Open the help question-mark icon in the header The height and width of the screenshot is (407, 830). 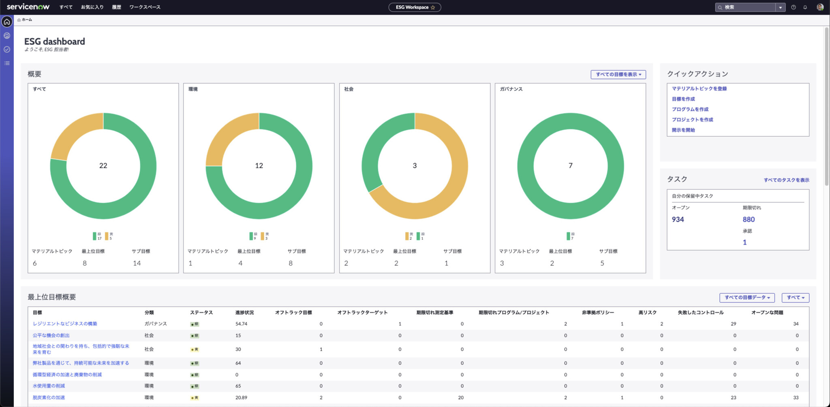coord(794,7)
